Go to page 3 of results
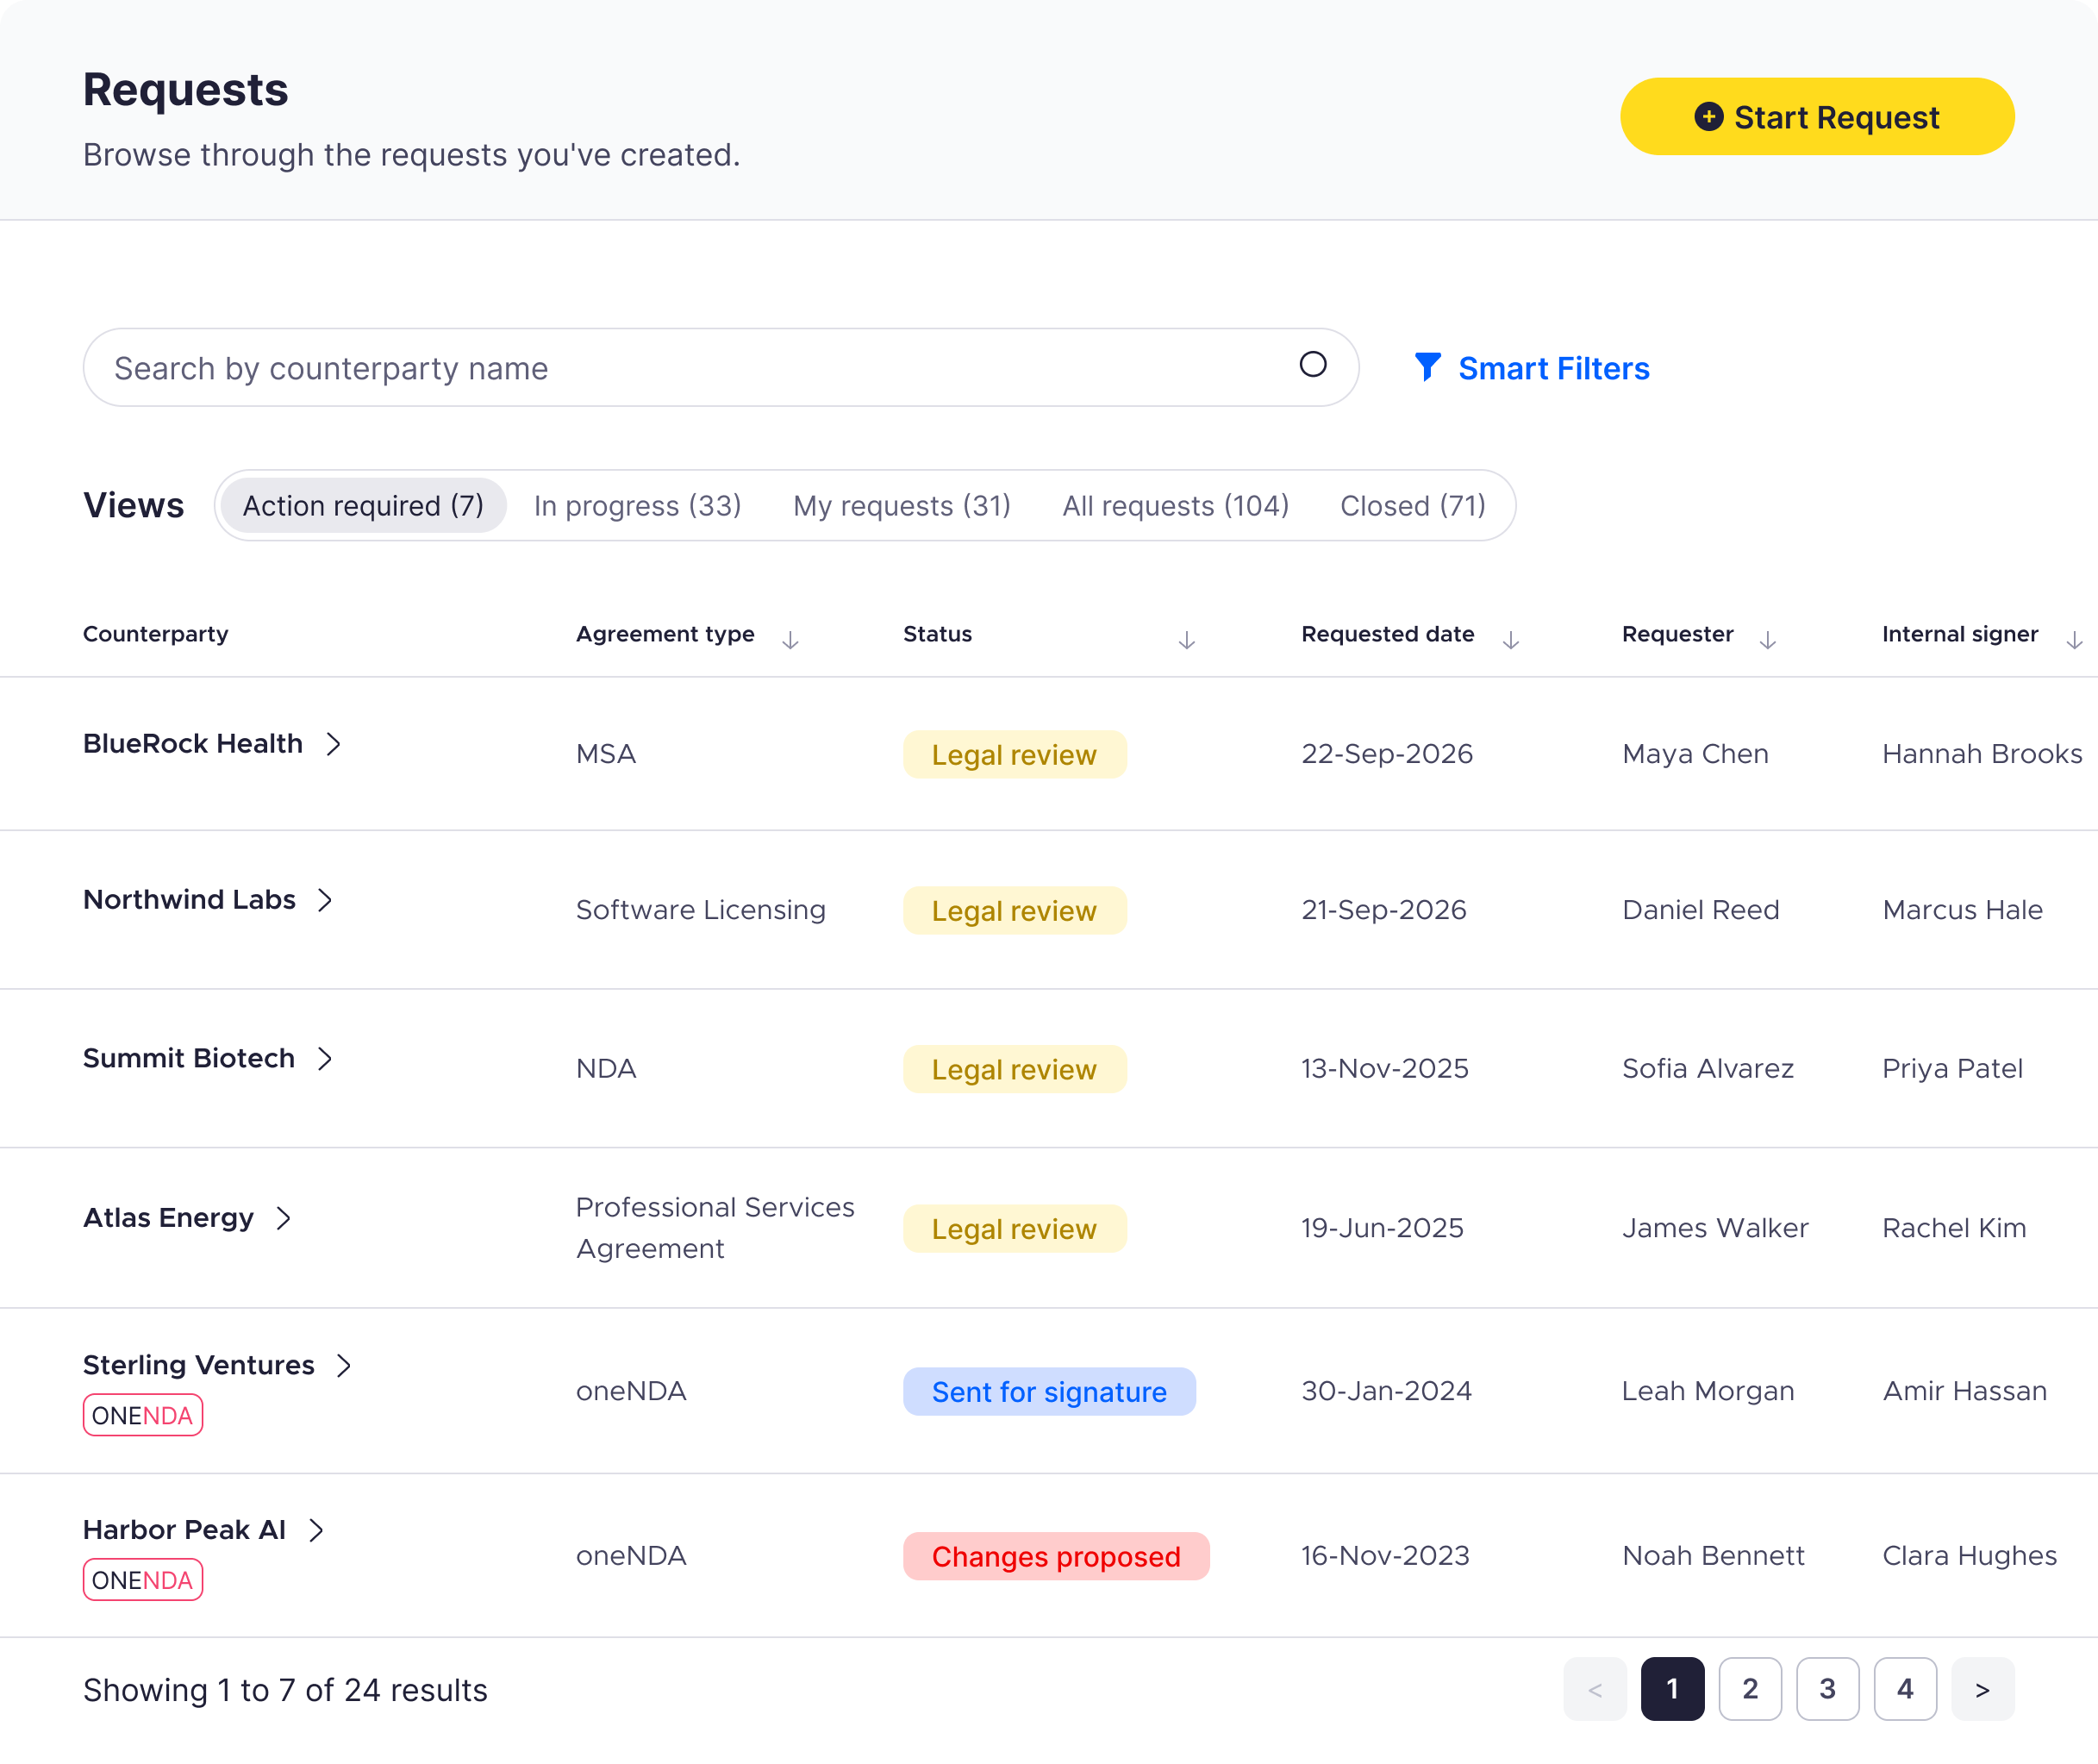 (x=1827, y=1689)
